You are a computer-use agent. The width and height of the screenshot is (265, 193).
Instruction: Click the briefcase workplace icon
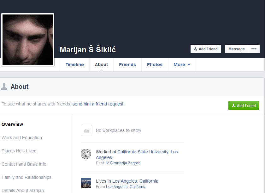[x=86, y=130]
